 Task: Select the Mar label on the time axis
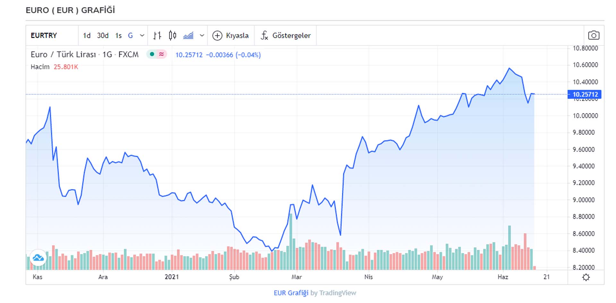(x=296, y=277)
